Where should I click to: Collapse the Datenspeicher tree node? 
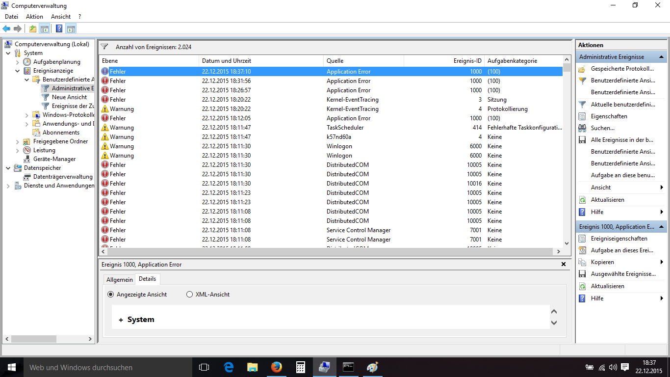pyautogui.click(x=8, y=168)
